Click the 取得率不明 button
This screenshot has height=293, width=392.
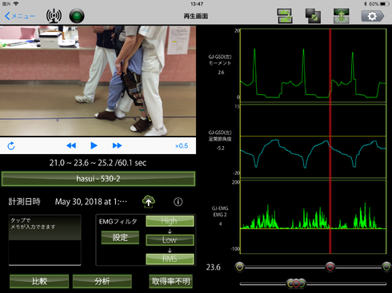pyautogui.click(x=170, y=281)
